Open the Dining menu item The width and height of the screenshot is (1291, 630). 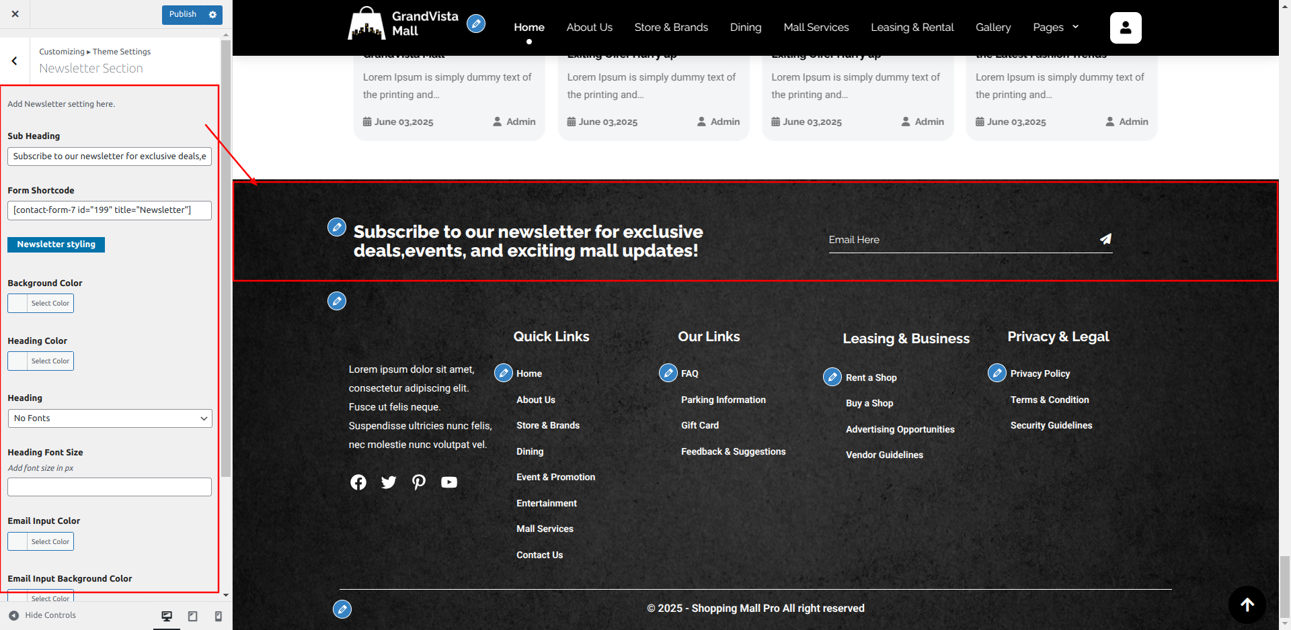point(746,28)
